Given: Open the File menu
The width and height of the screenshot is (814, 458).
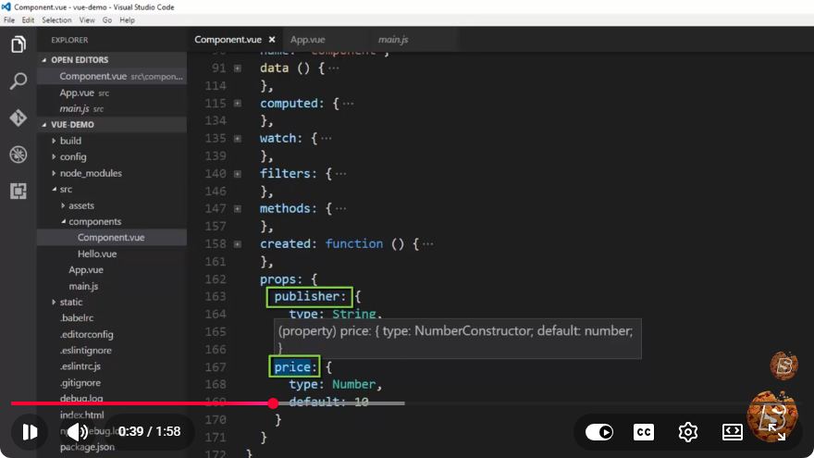Looking at the screenshot, I should (9, 20).
